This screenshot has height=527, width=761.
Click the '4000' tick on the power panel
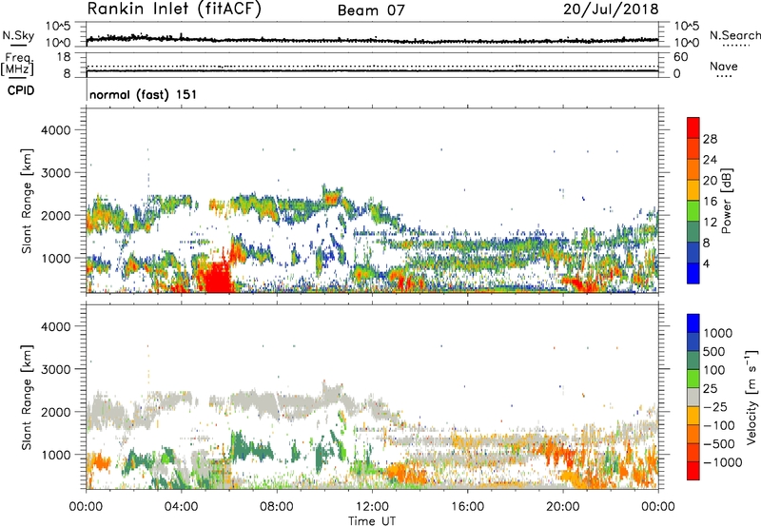(56, 130)
